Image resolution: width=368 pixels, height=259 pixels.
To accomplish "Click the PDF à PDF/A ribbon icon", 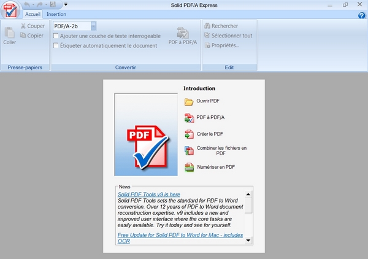I will [x=183, y=33].
